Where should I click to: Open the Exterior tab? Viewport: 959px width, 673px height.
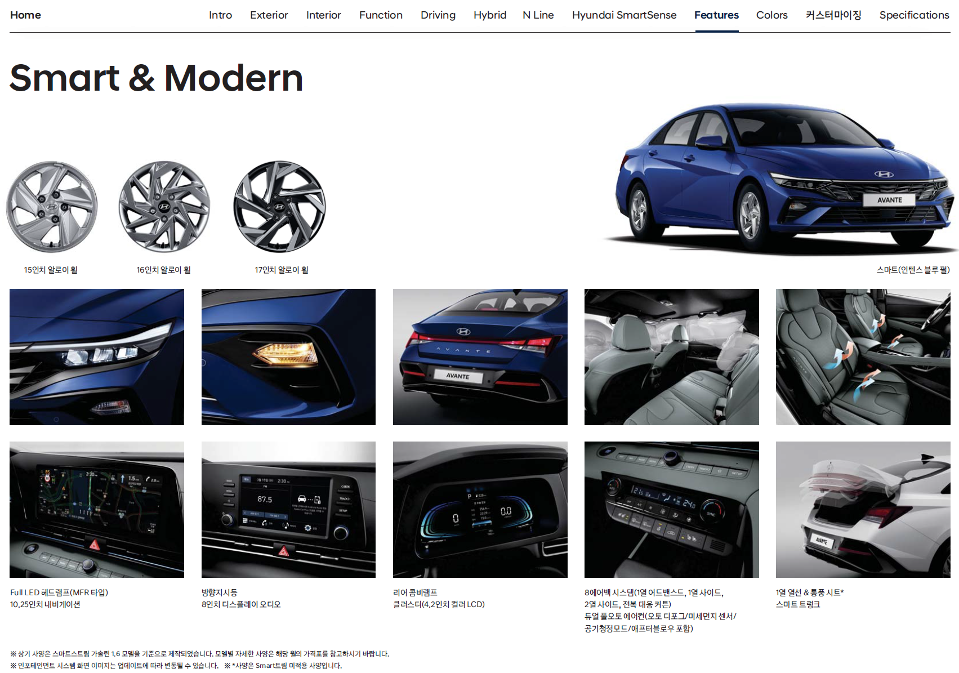(x=269, y=15)
